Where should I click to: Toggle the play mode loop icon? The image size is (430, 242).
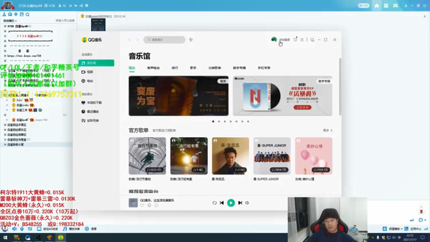tap(214, 203)
